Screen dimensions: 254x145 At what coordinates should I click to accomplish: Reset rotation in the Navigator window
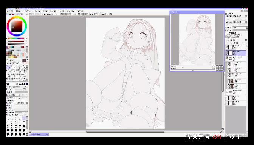click(222, 69)
